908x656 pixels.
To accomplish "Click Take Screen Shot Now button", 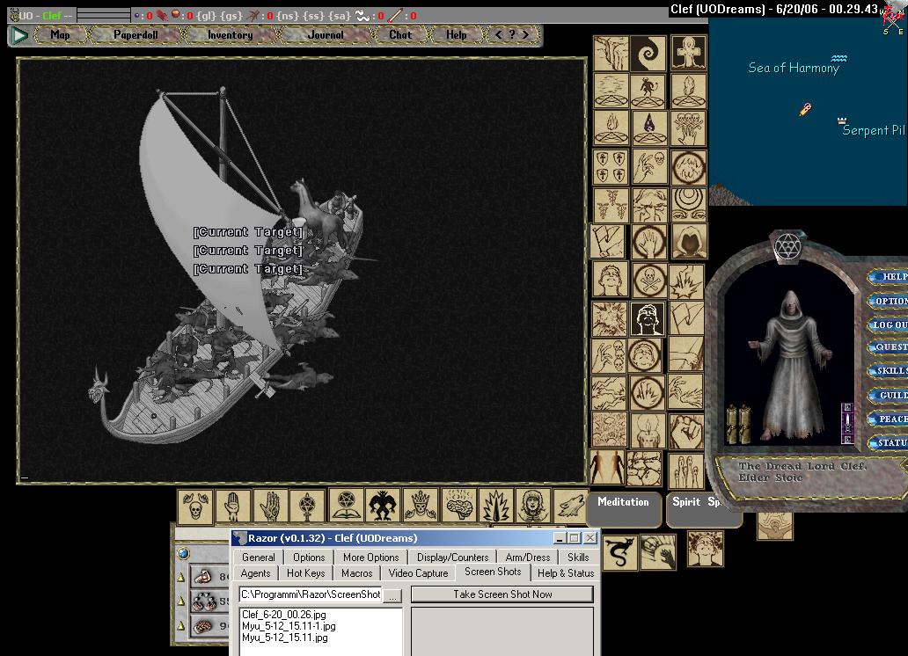I will click(x=502, y=594).
